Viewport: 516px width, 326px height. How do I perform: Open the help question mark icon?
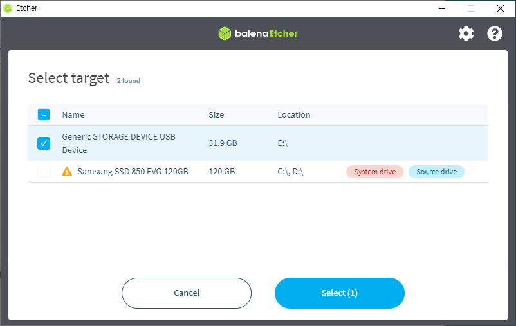click(x=495, y=33)
